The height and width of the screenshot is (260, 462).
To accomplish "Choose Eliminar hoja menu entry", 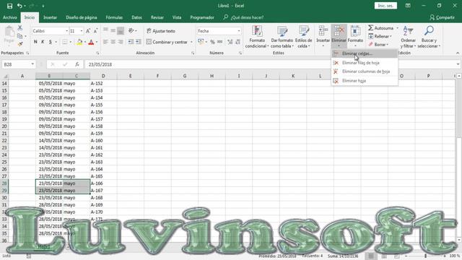I will coord(365,81).
